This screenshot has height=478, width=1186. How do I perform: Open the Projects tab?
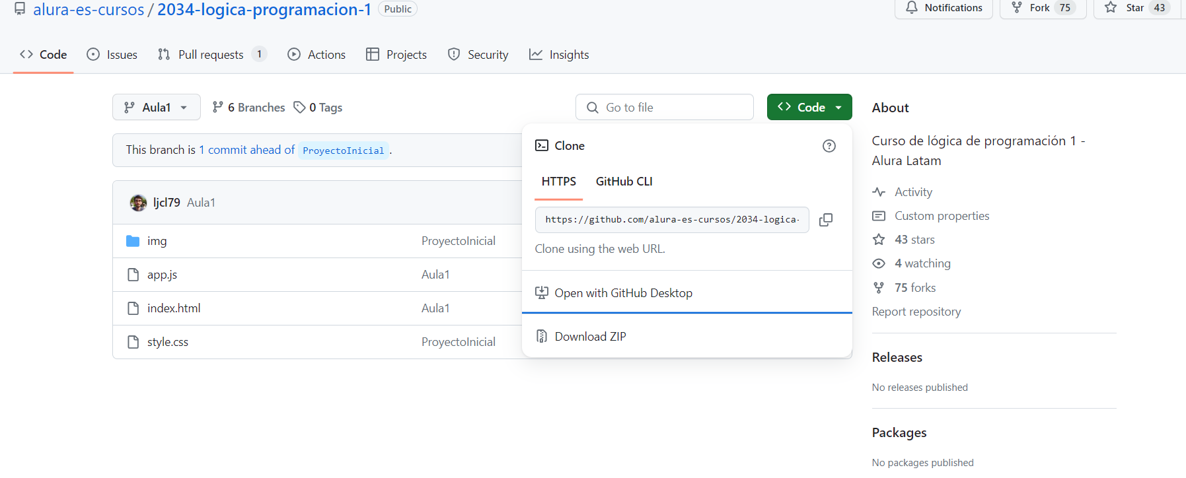(x=396, y=55)
